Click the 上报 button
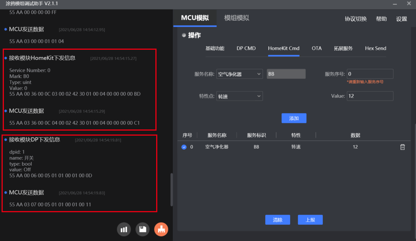416x241 pixels. tap(310, 220)
